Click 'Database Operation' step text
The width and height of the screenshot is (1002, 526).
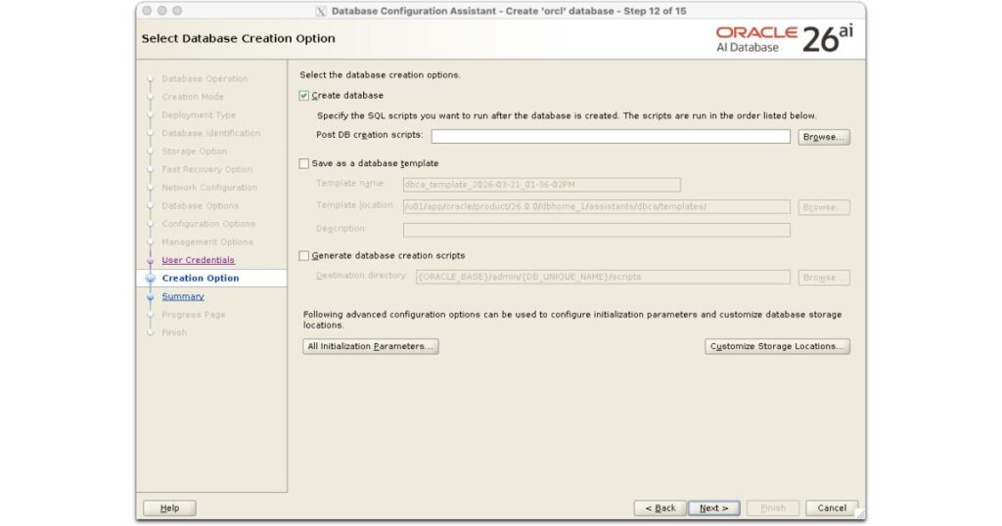point(205,78)
